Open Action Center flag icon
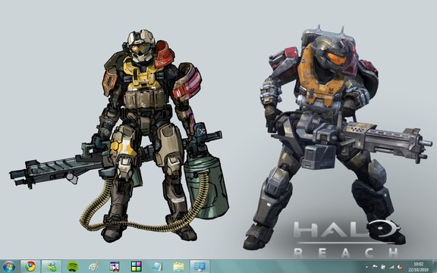437x273 pixels. (375, 267)
